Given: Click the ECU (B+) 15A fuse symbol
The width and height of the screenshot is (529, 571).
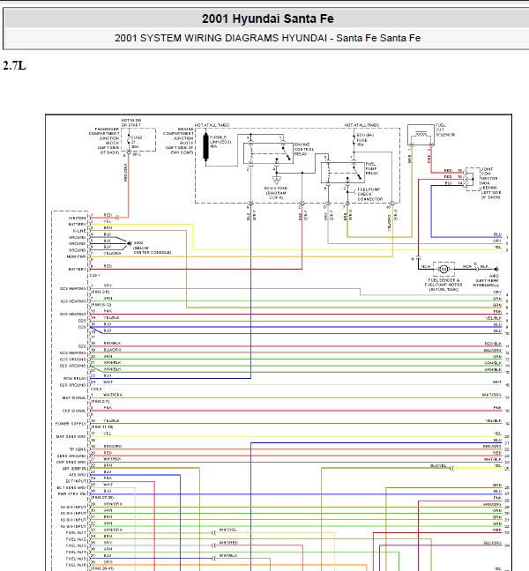Looking at the screenshot, I should (x=354, y=140).
